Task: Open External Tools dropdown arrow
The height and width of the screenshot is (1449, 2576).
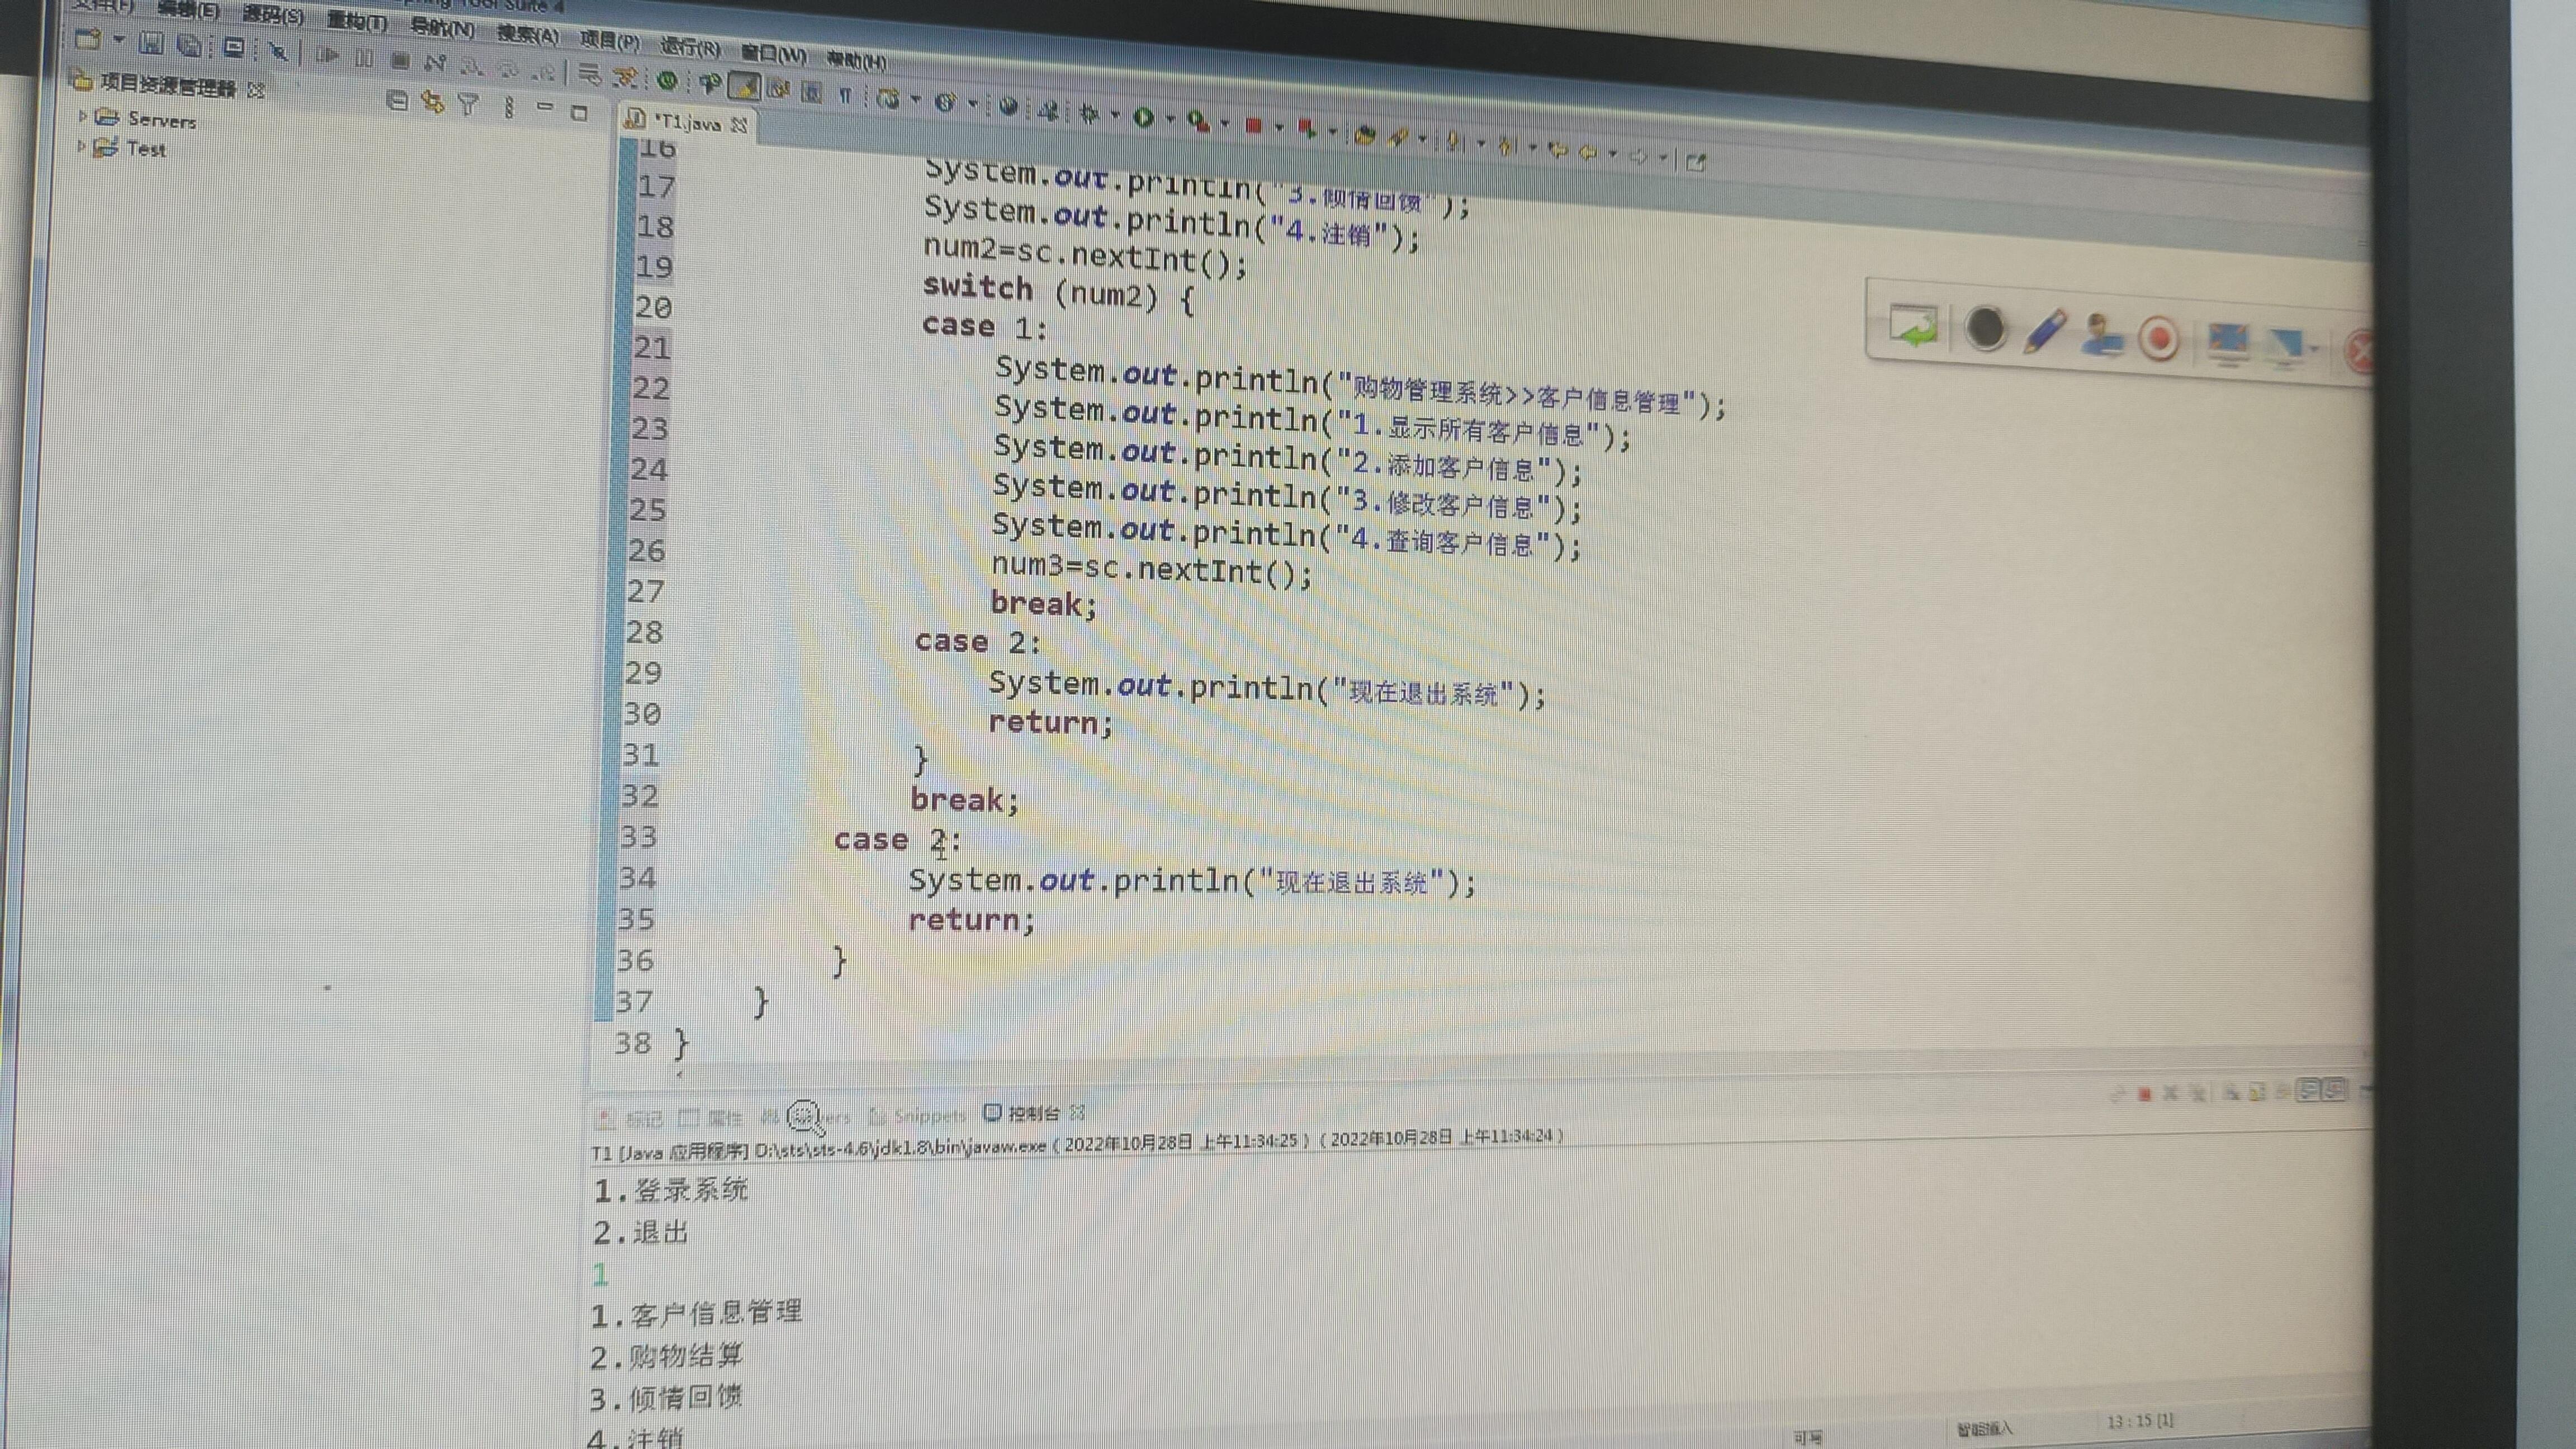Action: pyautogui.click(x=1225, y=124)
